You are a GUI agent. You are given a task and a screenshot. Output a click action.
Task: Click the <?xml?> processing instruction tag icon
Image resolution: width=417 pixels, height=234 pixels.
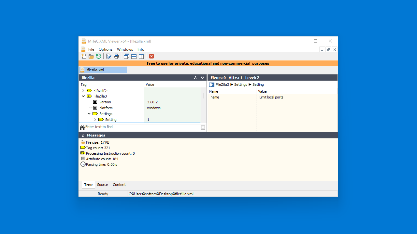click(x=89, y=90)
